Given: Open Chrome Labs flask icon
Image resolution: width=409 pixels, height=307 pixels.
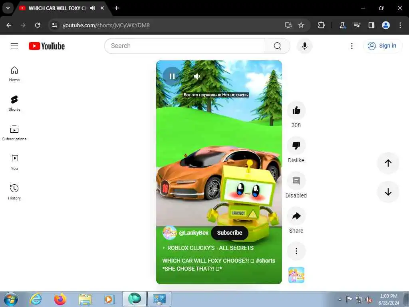Looking at the screenshot, I should tap(342, 25).
